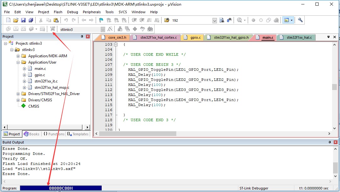Pin the Build Output panel

[330, 142]
